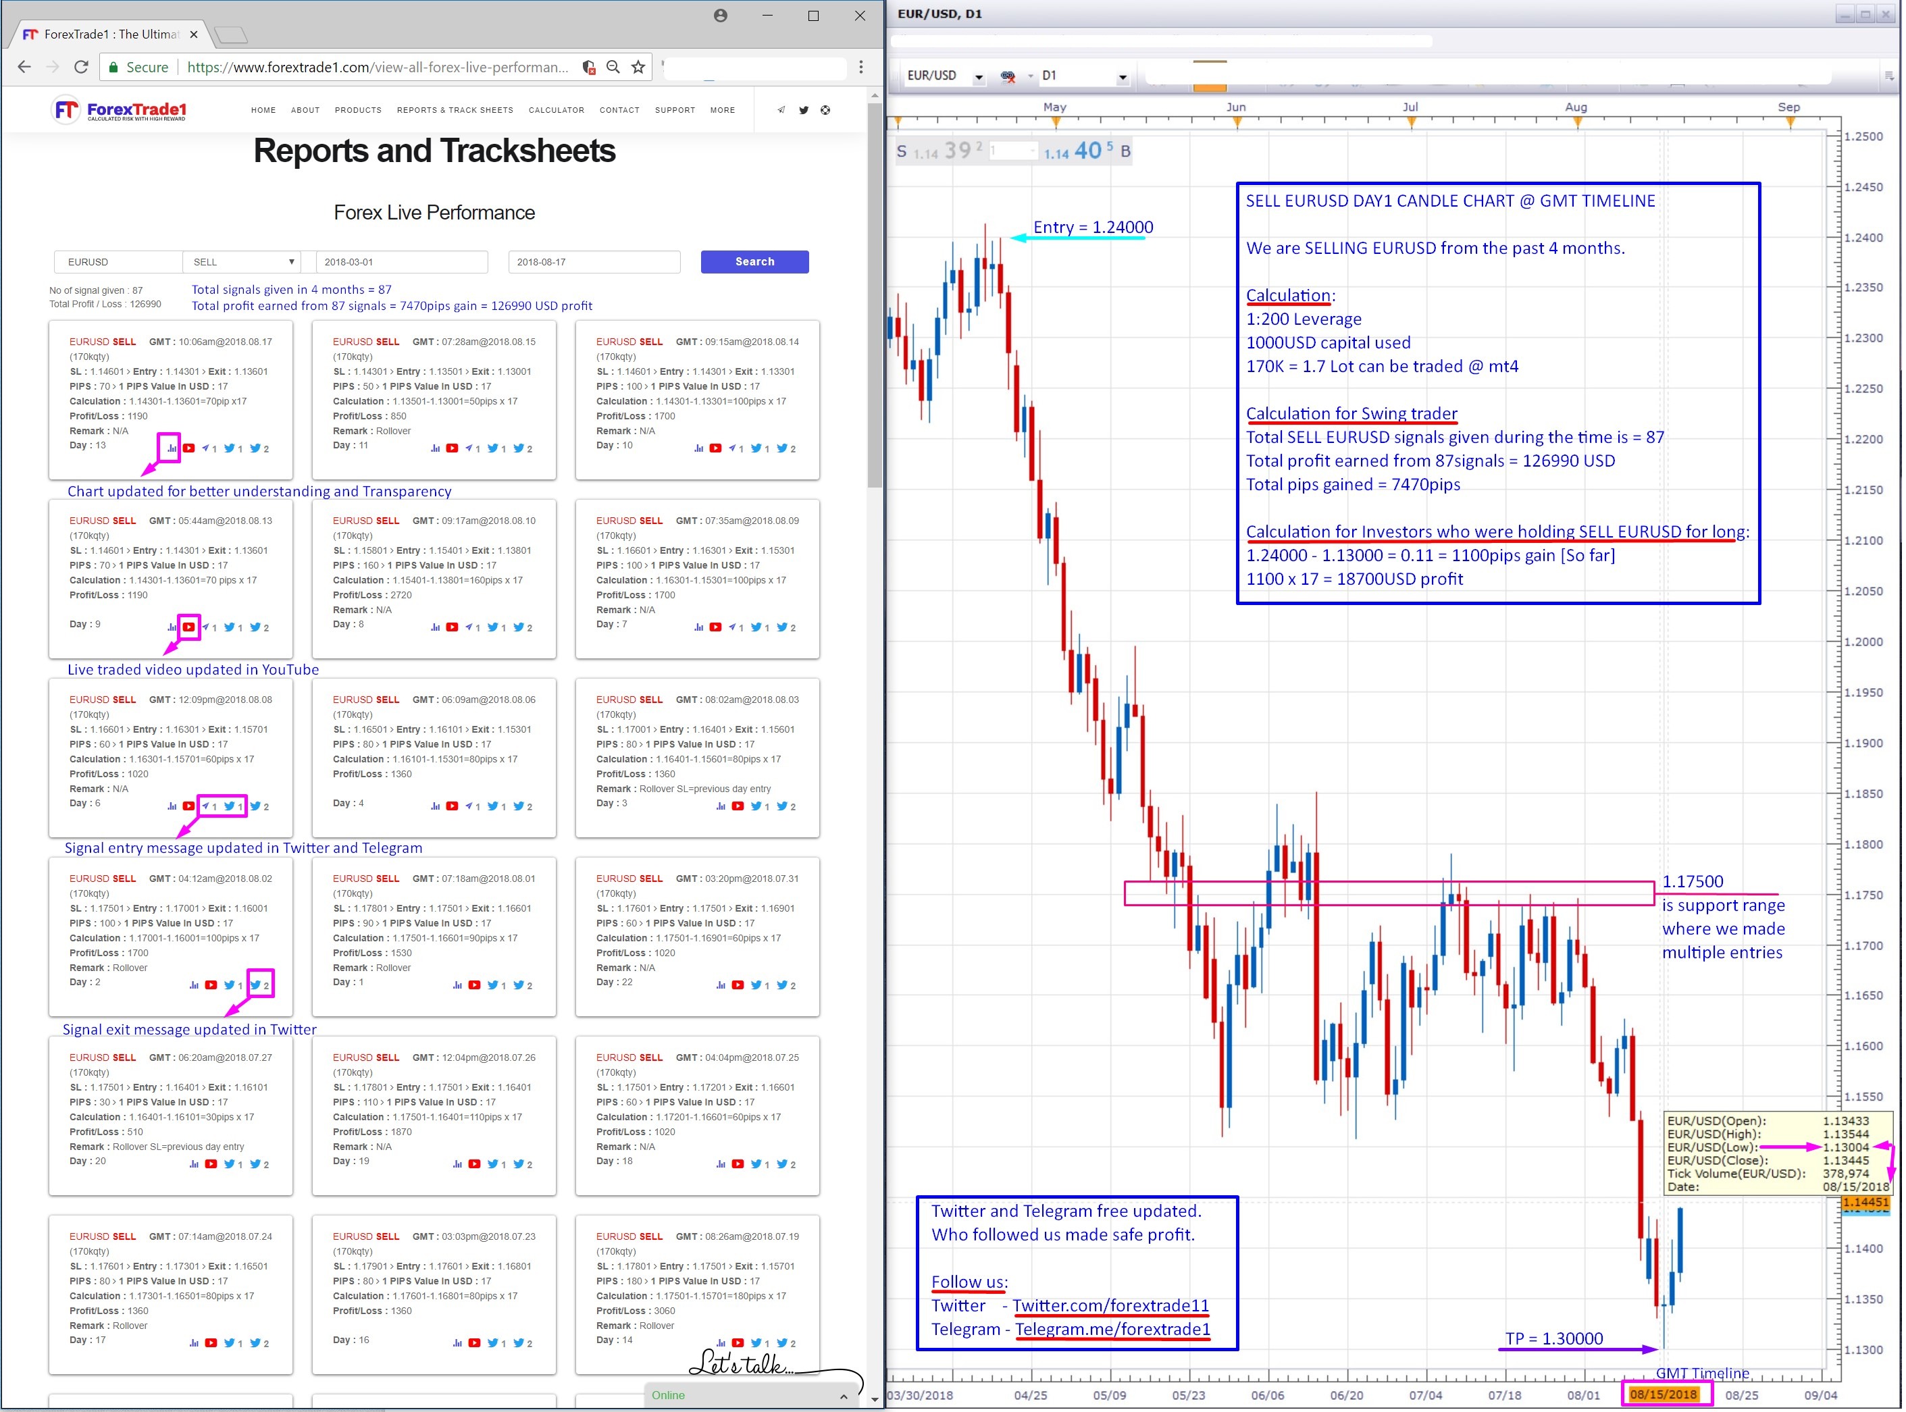Open Telegram icon in site header
Viewport: 1906px width, 1412px height.
click(x=781, y=110)
